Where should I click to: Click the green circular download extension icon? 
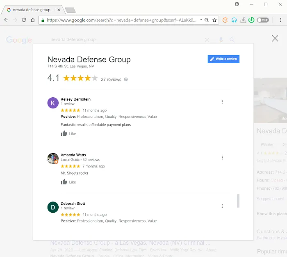tap(251, 20)
